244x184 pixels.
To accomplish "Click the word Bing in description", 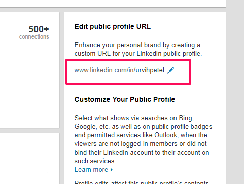I will pos(186,118).
